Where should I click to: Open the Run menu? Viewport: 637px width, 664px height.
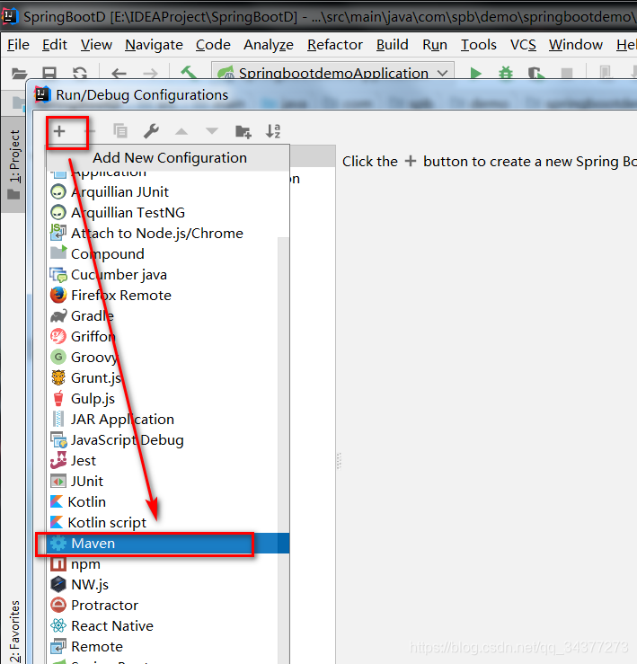pos(435,44)
